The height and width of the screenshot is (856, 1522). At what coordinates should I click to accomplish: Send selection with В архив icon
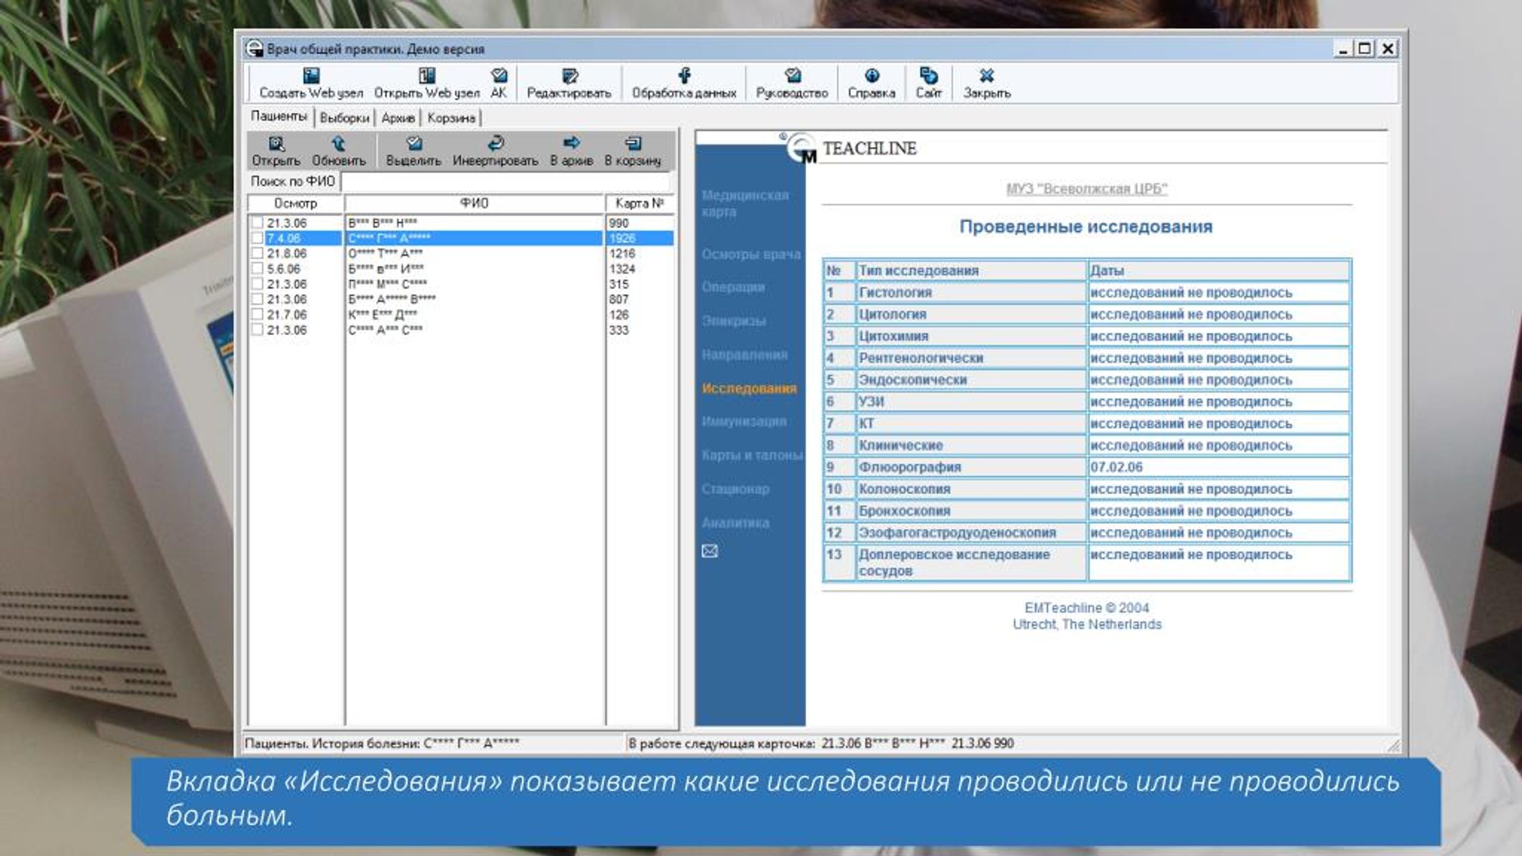pyautogui.click(x=571, y=143)
